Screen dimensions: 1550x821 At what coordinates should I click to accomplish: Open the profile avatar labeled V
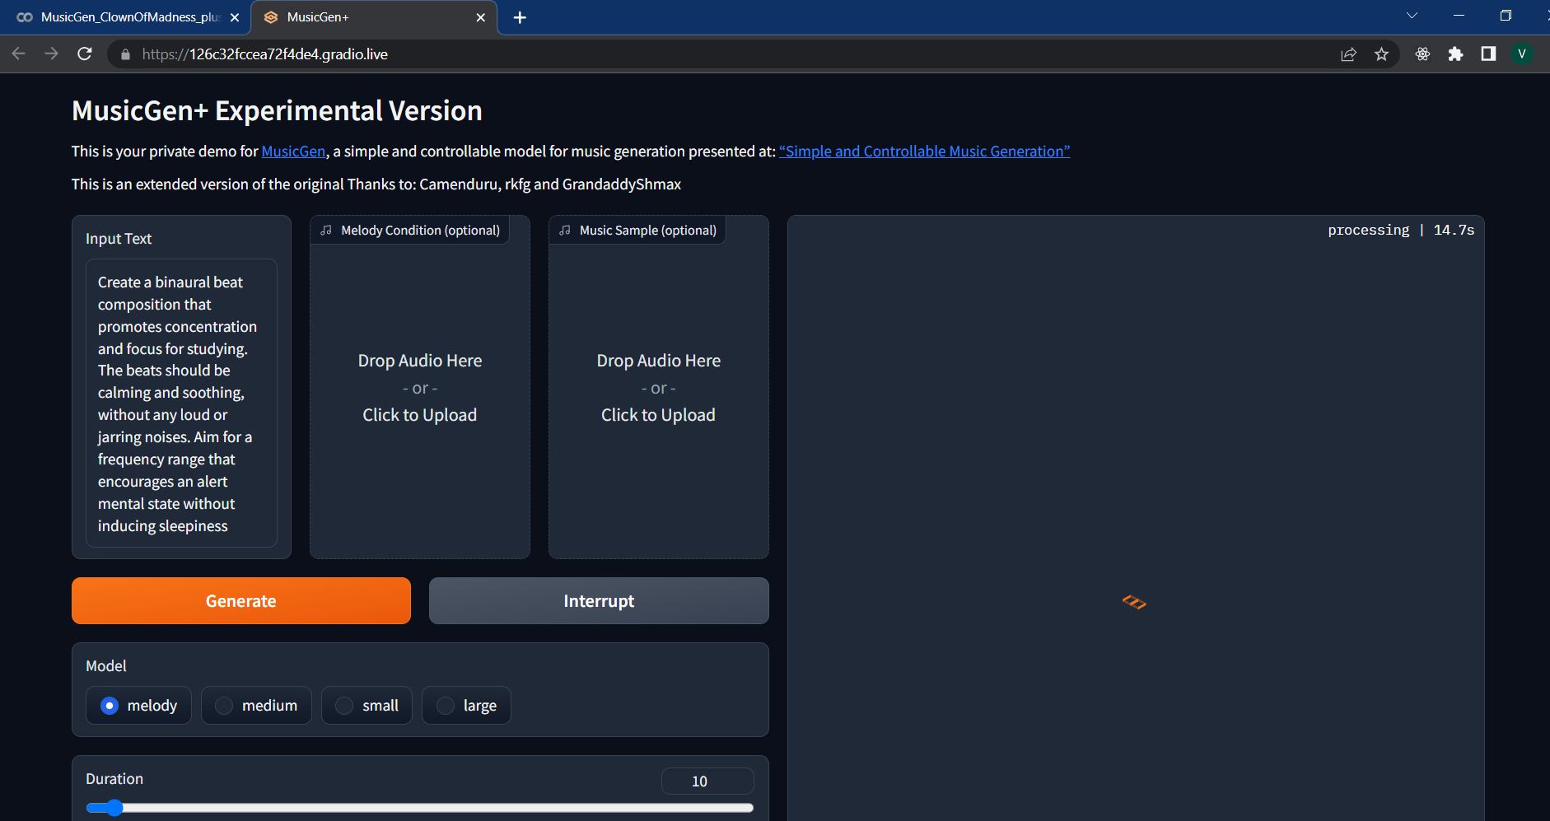(x=1521, y=54)
